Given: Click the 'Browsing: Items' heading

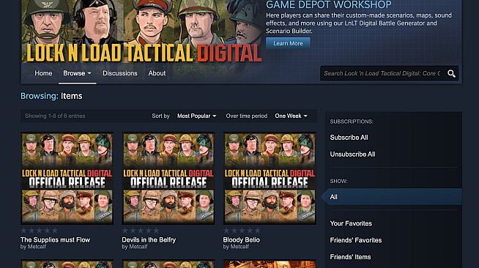Looking at the screenshot, I should point(51,96).
